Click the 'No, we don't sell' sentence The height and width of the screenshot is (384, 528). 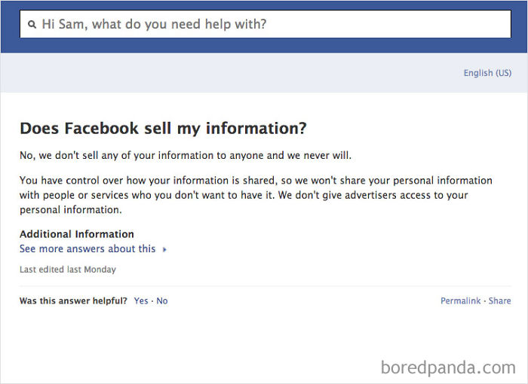[x=186, y=156]
